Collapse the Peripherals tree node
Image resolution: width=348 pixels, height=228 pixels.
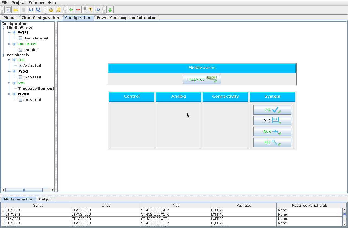tap(4, 55)
